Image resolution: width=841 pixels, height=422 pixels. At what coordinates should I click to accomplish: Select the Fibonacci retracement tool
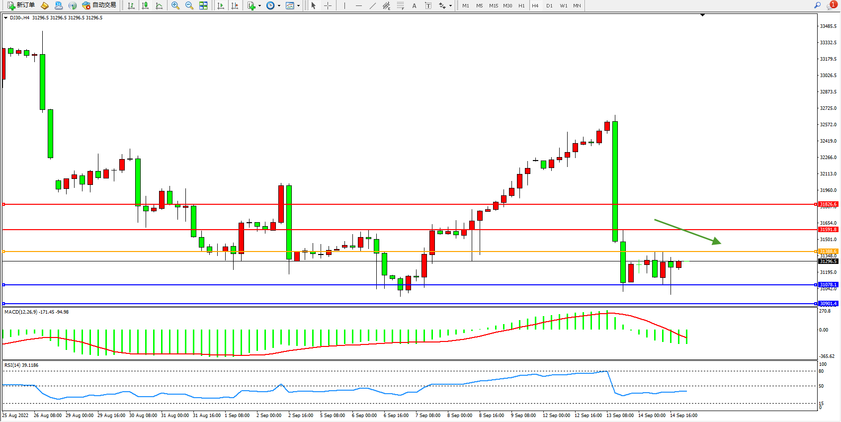click(x=400, y=5)
